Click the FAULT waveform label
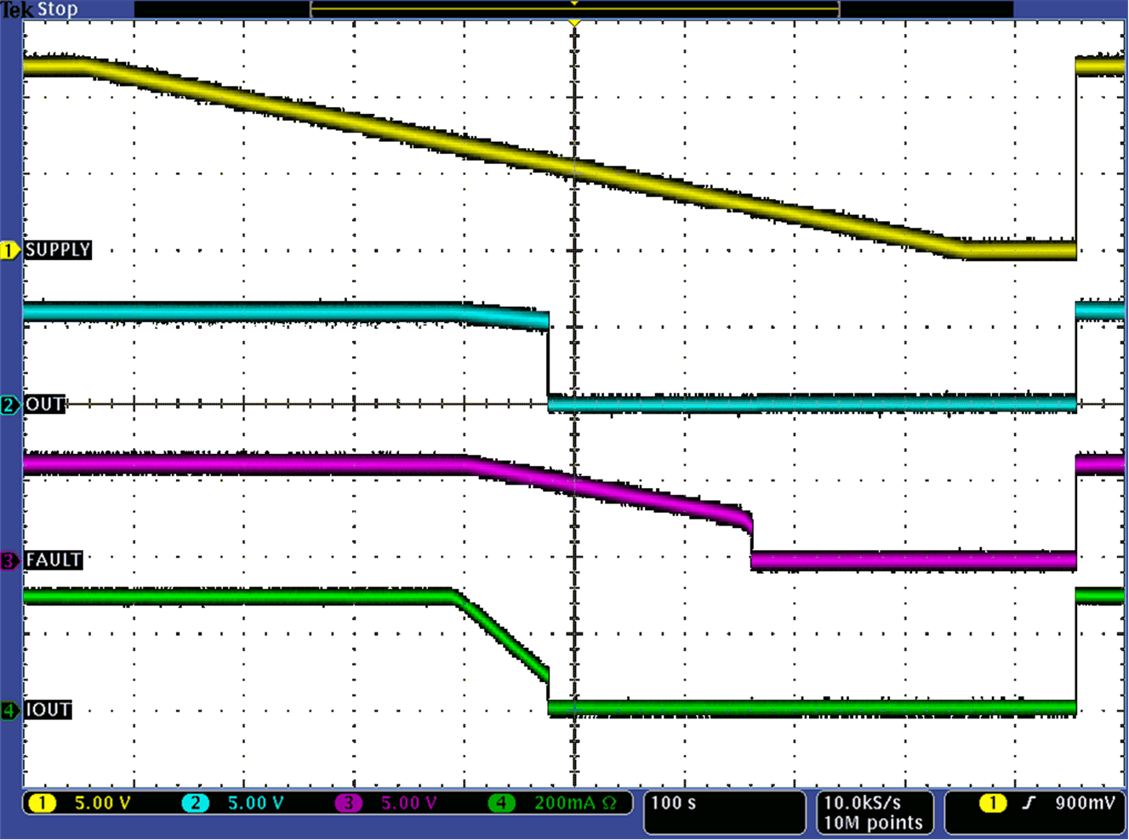 [x=54, y=560]
